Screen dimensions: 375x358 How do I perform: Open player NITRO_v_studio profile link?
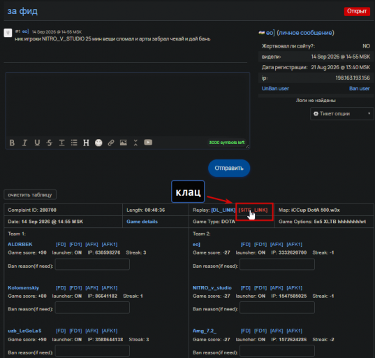pos(212,287)
